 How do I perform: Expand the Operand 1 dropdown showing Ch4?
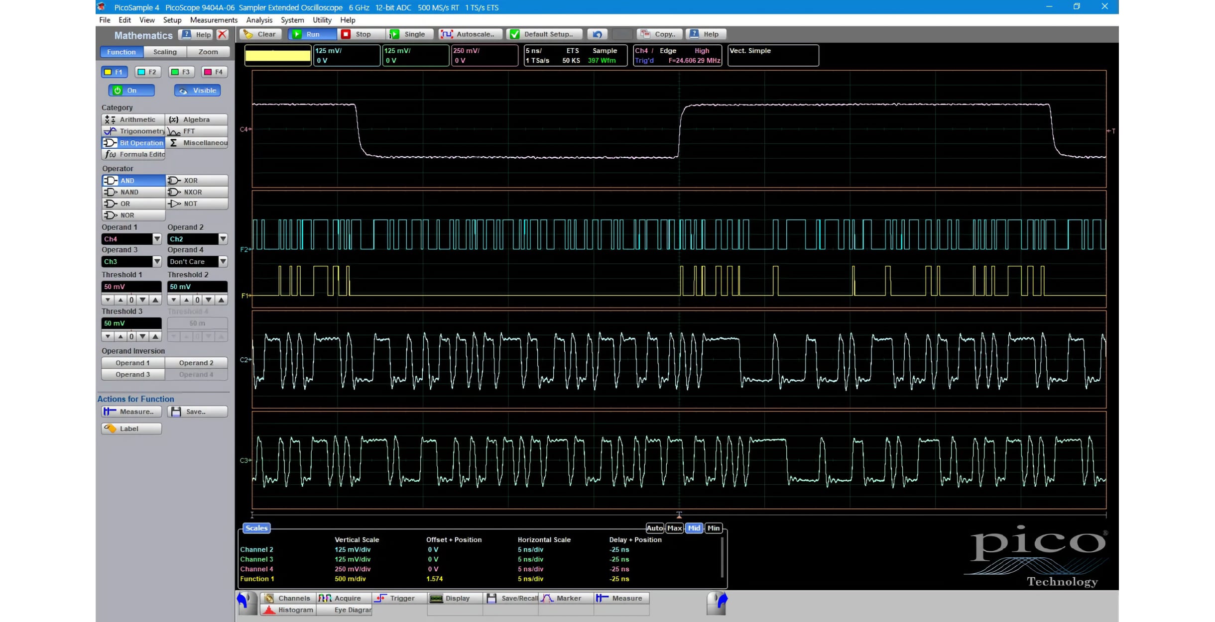[157, 239]
